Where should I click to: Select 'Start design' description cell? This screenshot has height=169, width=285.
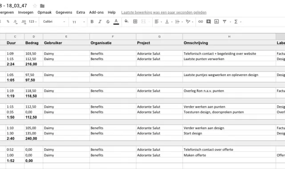[229, 133]
